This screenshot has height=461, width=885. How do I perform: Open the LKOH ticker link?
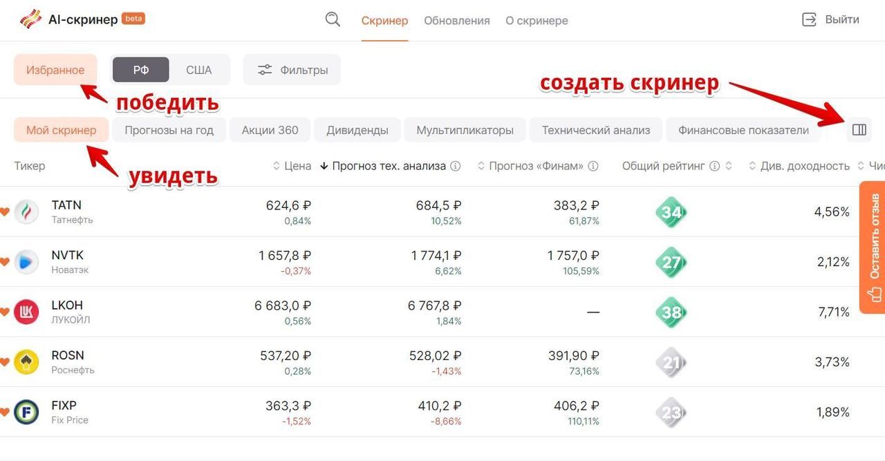coord(67,305)
